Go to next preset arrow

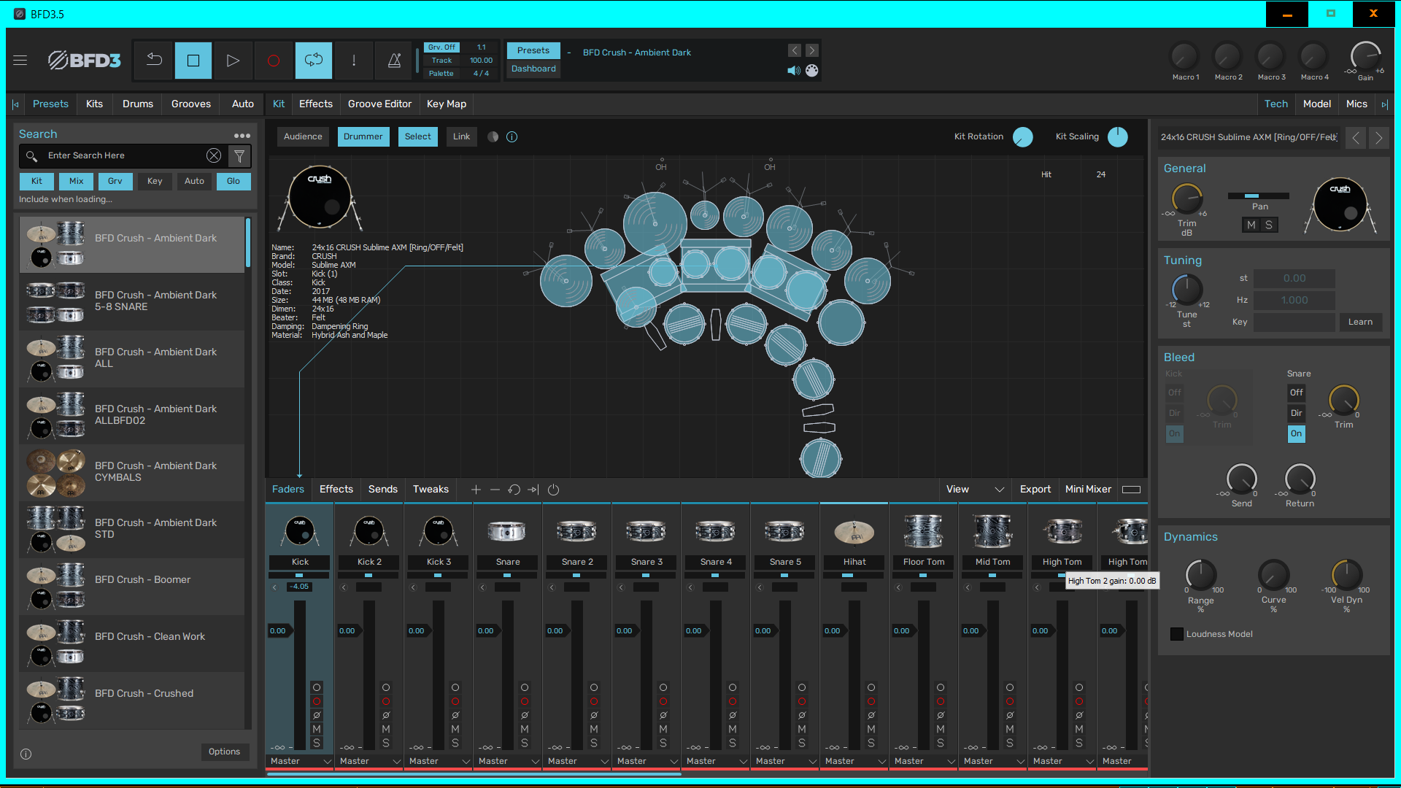pos(812,50)
